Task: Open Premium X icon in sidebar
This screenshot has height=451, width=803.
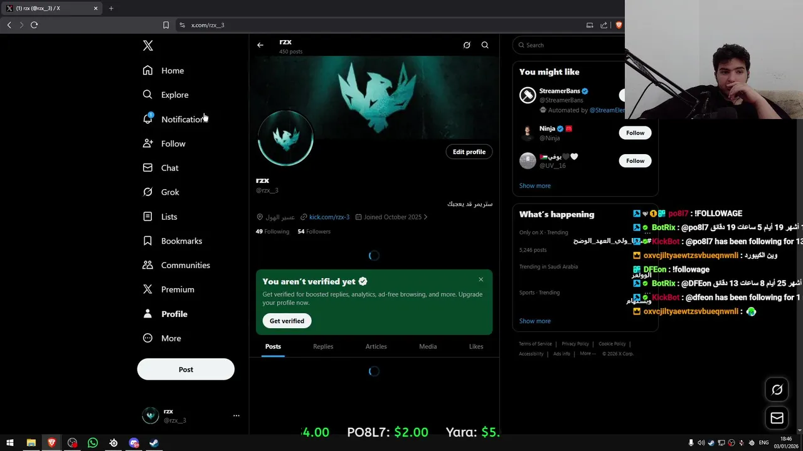Action: pyautogui.click(x=147, y=289)
